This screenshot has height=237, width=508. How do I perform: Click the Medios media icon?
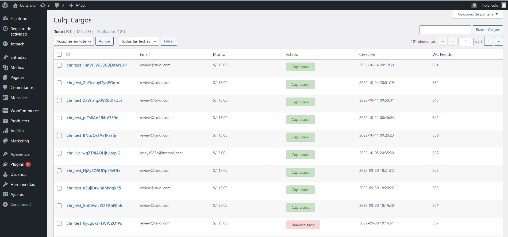tap(5, 67)
